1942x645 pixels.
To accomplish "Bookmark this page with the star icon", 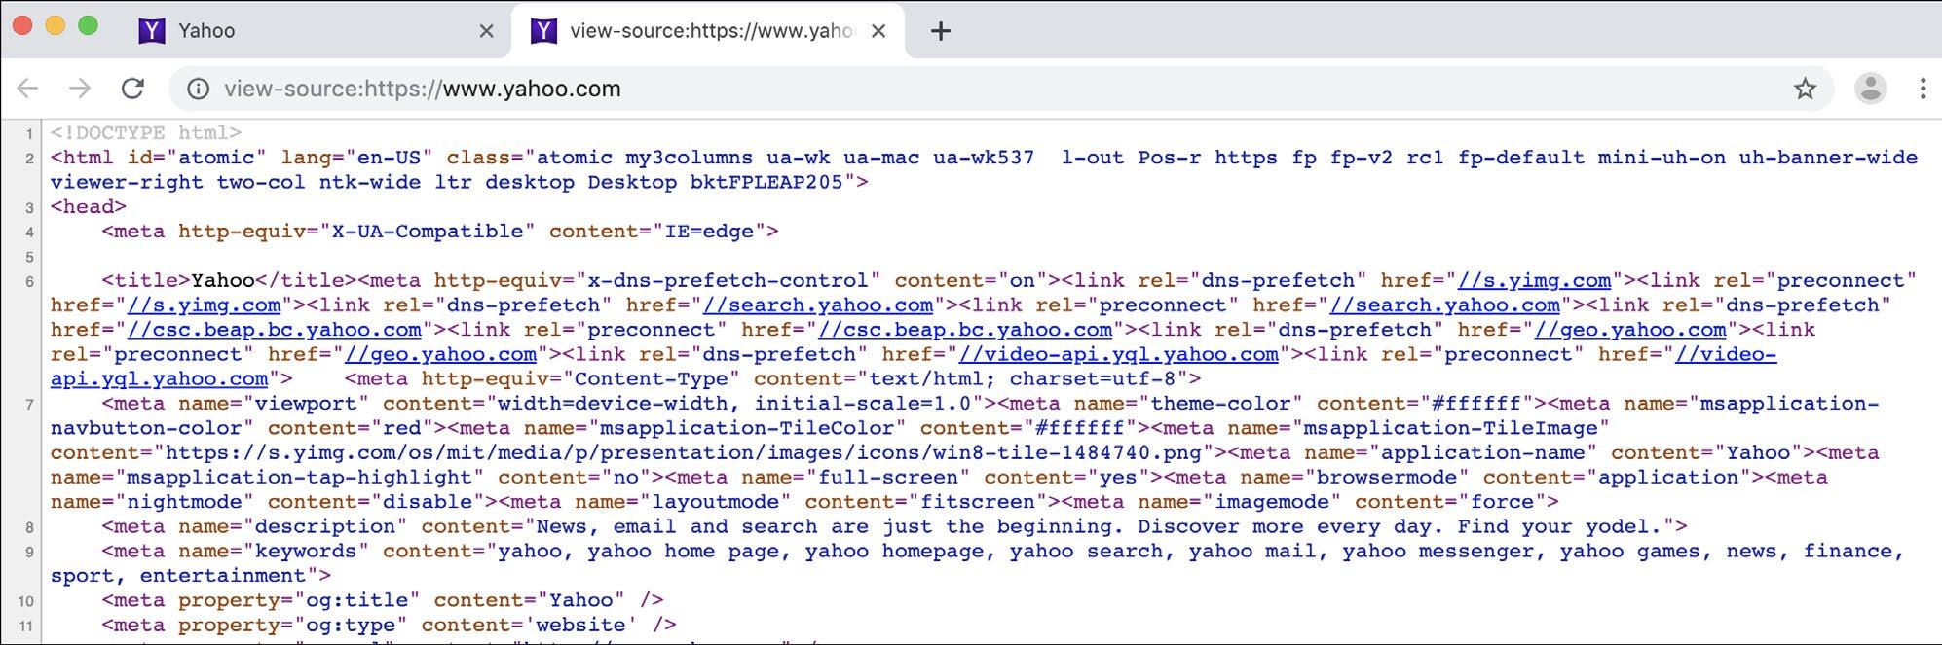I will tap(1805, 89).
